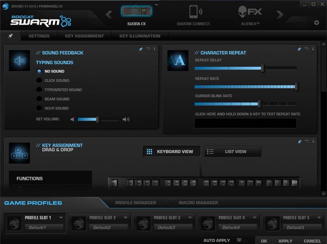Show info for Key Assignment panel
Image resolution: width=327 pixels, height=244 pixels.
pos(313,142)
